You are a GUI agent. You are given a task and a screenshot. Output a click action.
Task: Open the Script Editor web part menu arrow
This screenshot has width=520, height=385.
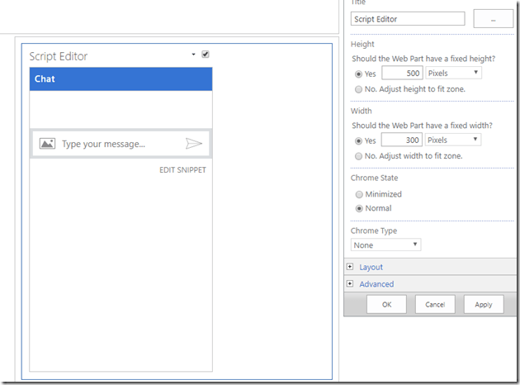click(x=193, y=55)
